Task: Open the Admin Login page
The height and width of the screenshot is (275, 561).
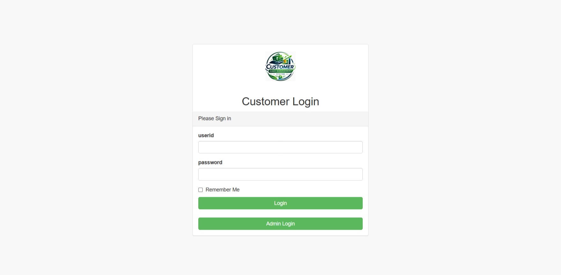Action: point(280,224)
